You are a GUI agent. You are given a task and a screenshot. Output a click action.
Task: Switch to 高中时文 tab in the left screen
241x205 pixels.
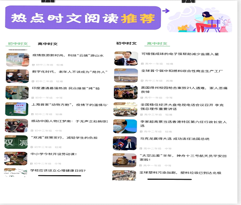[x=48, y=44]
